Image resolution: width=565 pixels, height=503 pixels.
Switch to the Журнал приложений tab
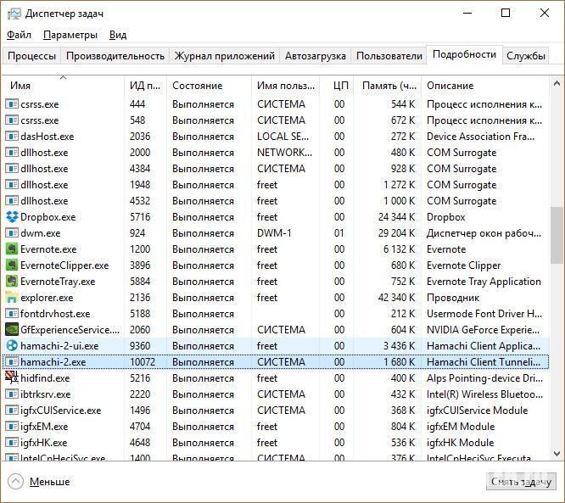[x=225, y=56]
